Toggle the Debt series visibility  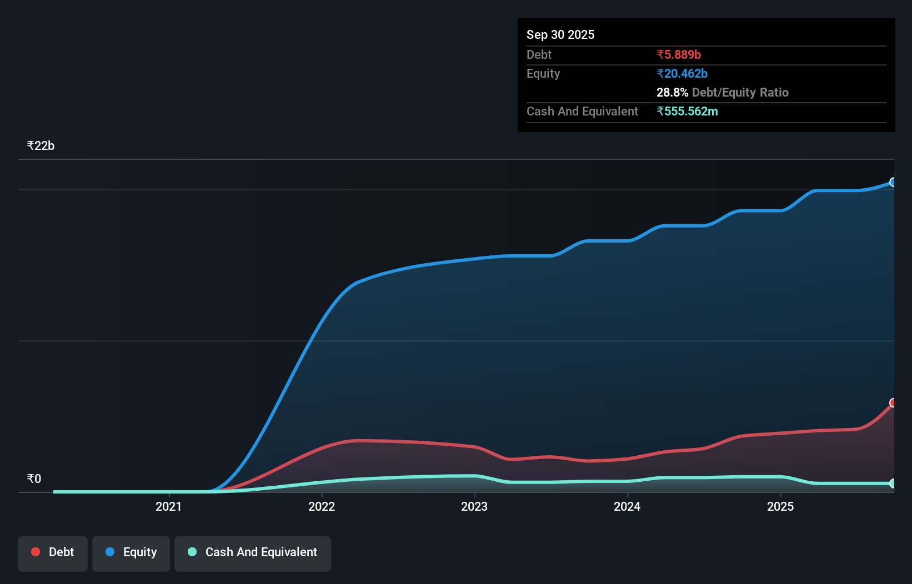pos(53,552)
